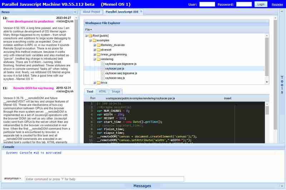Click raytracer.par.js file icon

[x=103, y=68]
